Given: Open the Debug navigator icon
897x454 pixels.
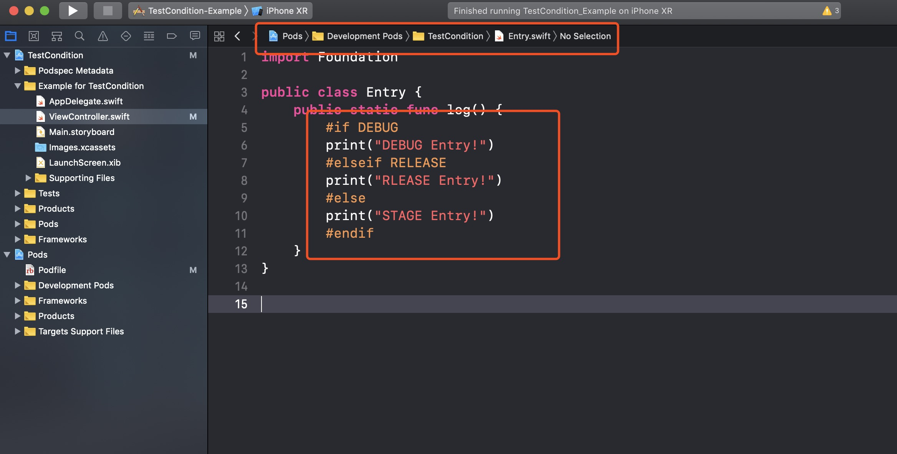Looking at the screenshot, I should click(149, 36).
